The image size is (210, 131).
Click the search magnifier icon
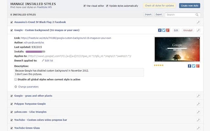pyautogui.click(x=197, y=15)
